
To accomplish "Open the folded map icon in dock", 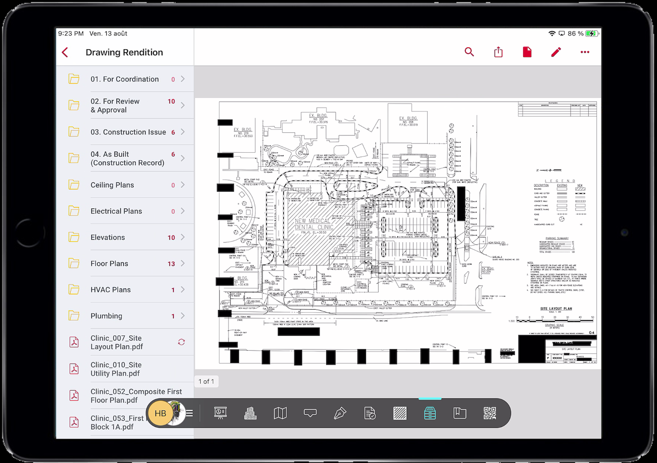I will 280,413.
